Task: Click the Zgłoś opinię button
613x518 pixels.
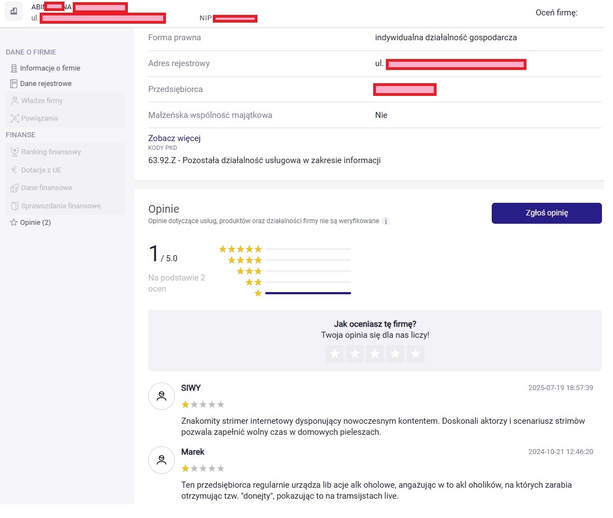Action: point(546,213)
